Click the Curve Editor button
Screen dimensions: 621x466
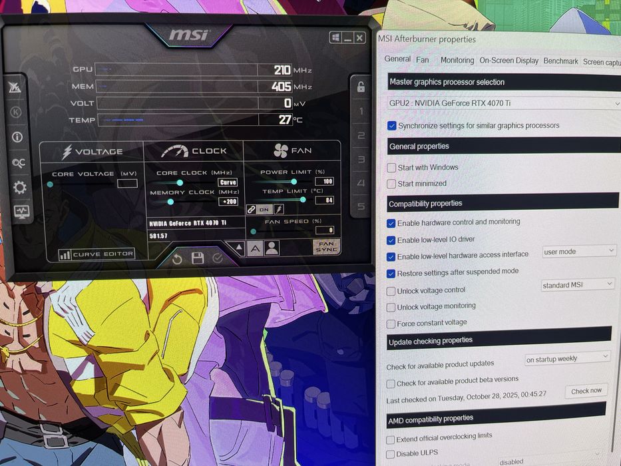pyautogui.click(x=97, y=254)
